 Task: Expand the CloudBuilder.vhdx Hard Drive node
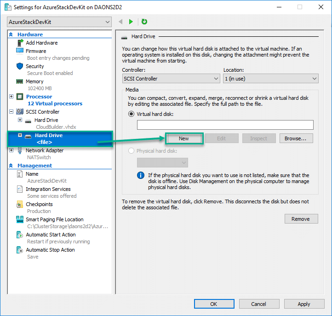coord(20,120)
